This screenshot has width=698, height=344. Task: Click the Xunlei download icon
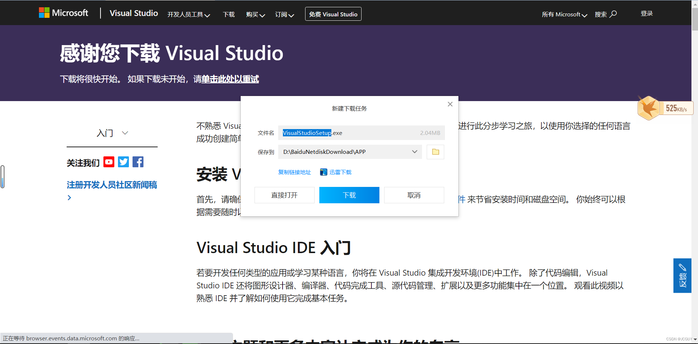pyautogui.click(x=324, y=172)
